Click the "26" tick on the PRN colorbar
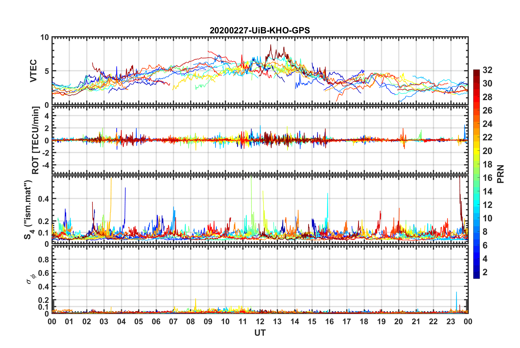Screen dimensions: 520x348 click(487, 111)
